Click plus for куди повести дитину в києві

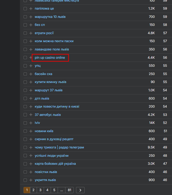point(31,107)
